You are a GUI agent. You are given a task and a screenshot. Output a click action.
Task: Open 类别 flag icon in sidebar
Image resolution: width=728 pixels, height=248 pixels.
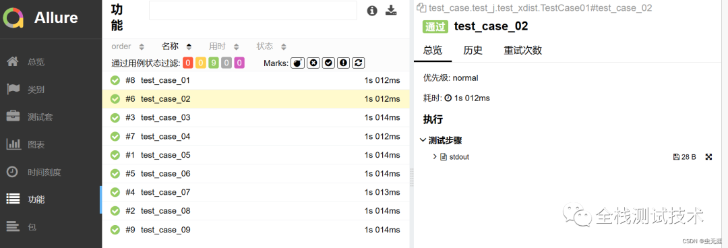(x=13, y=89)
